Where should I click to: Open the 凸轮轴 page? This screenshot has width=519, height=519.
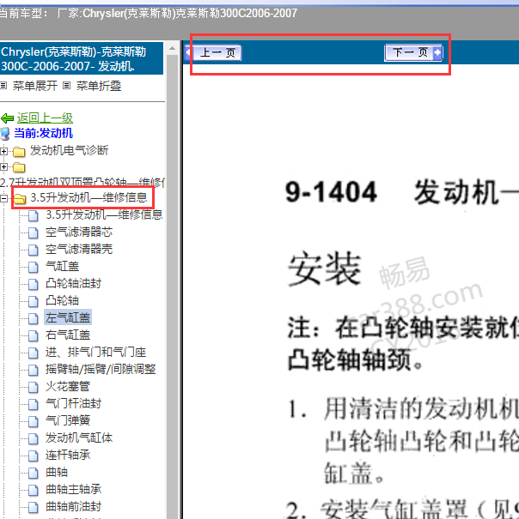(63, 301)
